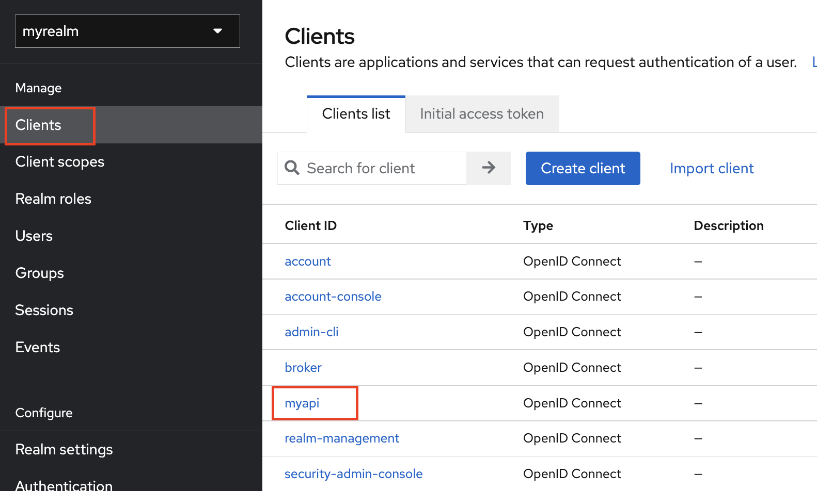The image size is (817, 491).
Task: Select the Clients list tab
Action: pos(356,114)
